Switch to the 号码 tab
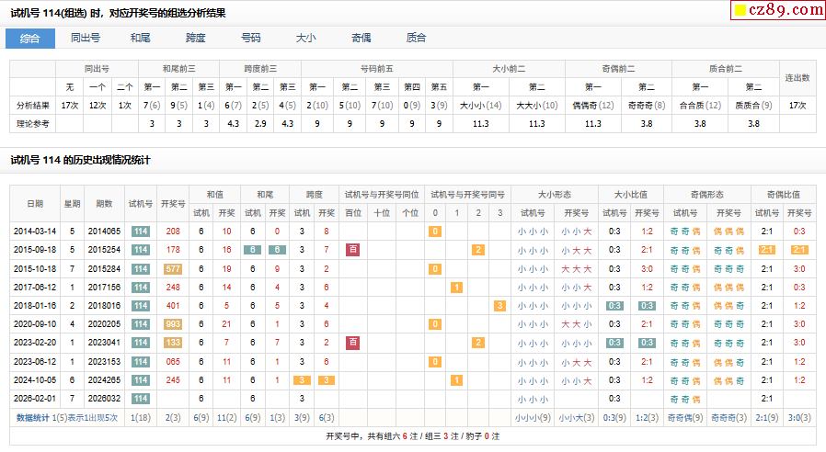Screen dimensions: 826x452 [251, 39]
